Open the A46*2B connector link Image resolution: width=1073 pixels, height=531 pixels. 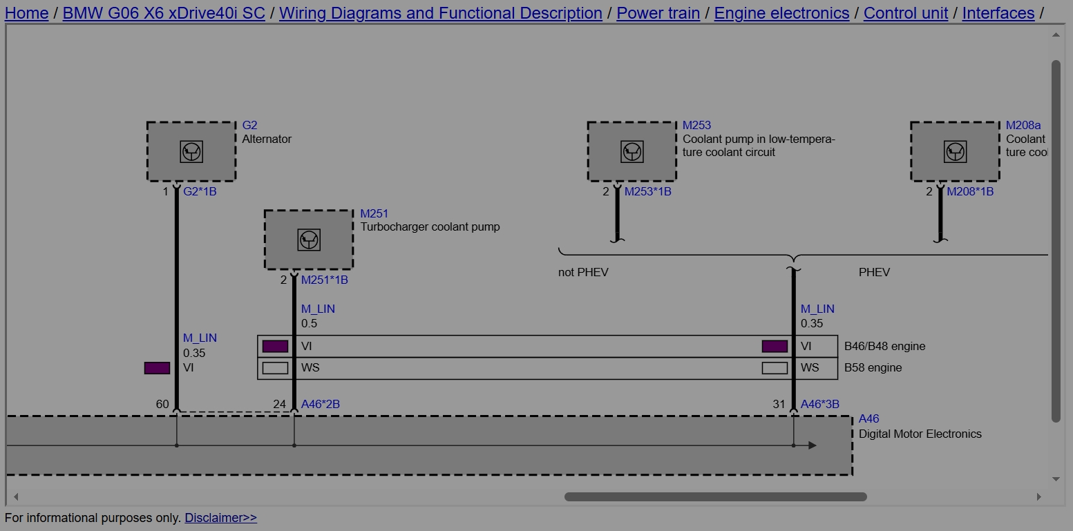(x=321, y=404)
